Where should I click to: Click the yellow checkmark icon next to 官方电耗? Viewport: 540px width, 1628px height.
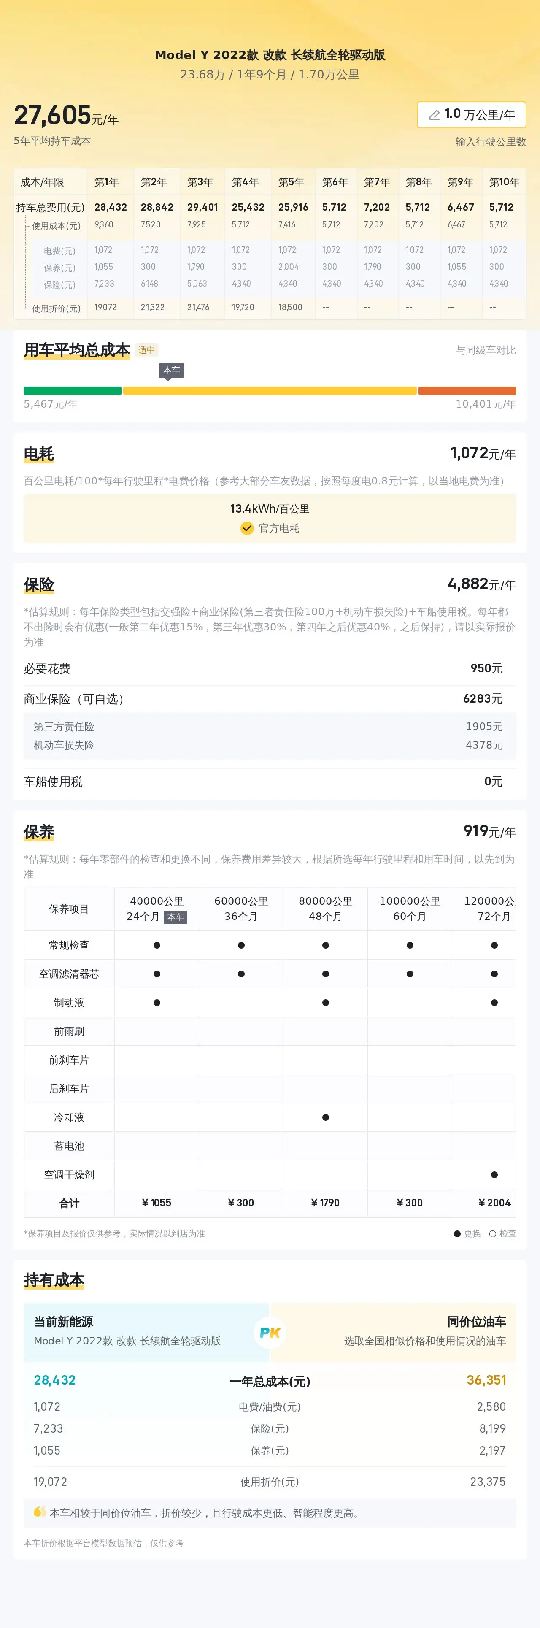pos(247,528)
